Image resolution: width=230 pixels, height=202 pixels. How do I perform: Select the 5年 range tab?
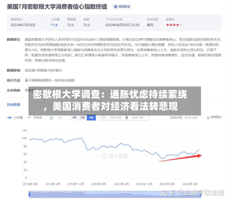click(x=91, y=118)
